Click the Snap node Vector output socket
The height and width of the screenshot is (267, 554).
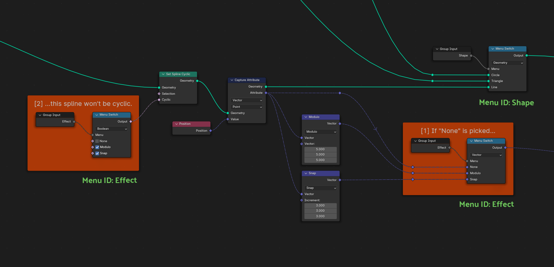(340, 180)
